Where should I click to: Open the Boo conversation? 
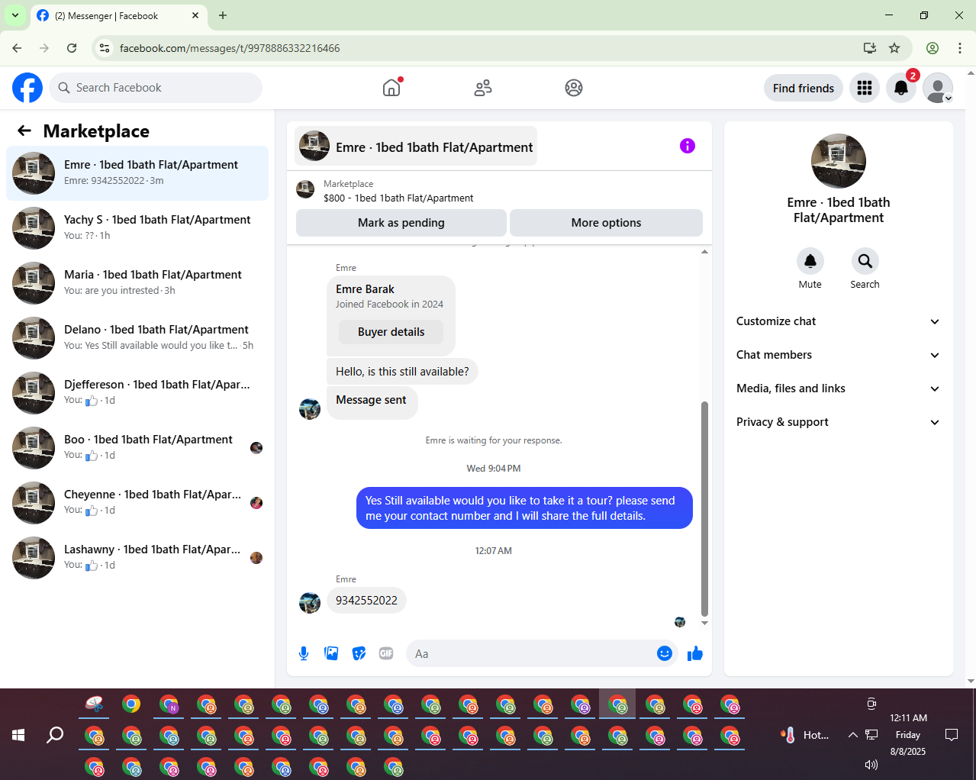[137, 448]
